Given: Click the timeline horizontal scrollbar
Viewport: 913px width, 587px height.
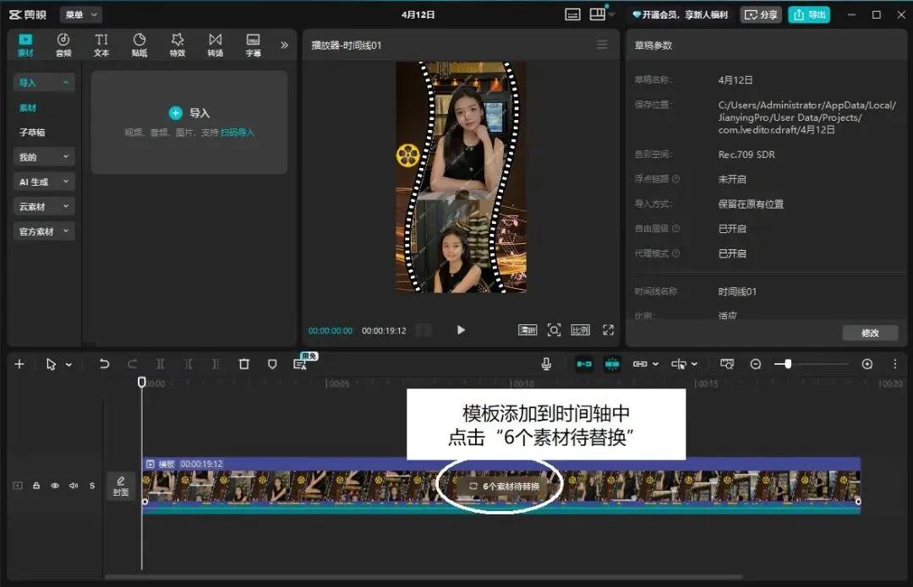Looking at the screenshot, I should 423,577.
